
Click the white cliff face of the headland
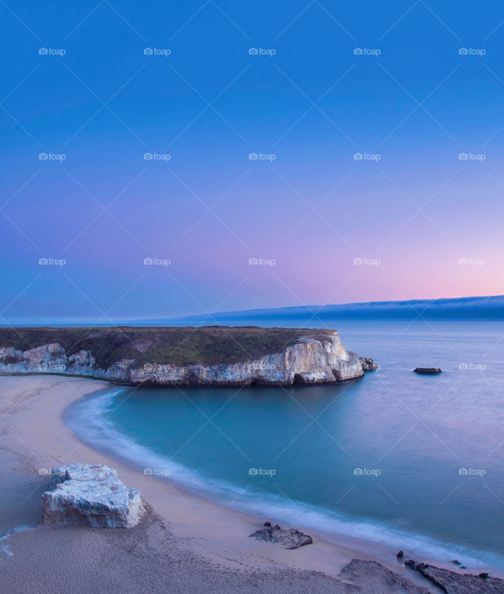pos(310,362)
